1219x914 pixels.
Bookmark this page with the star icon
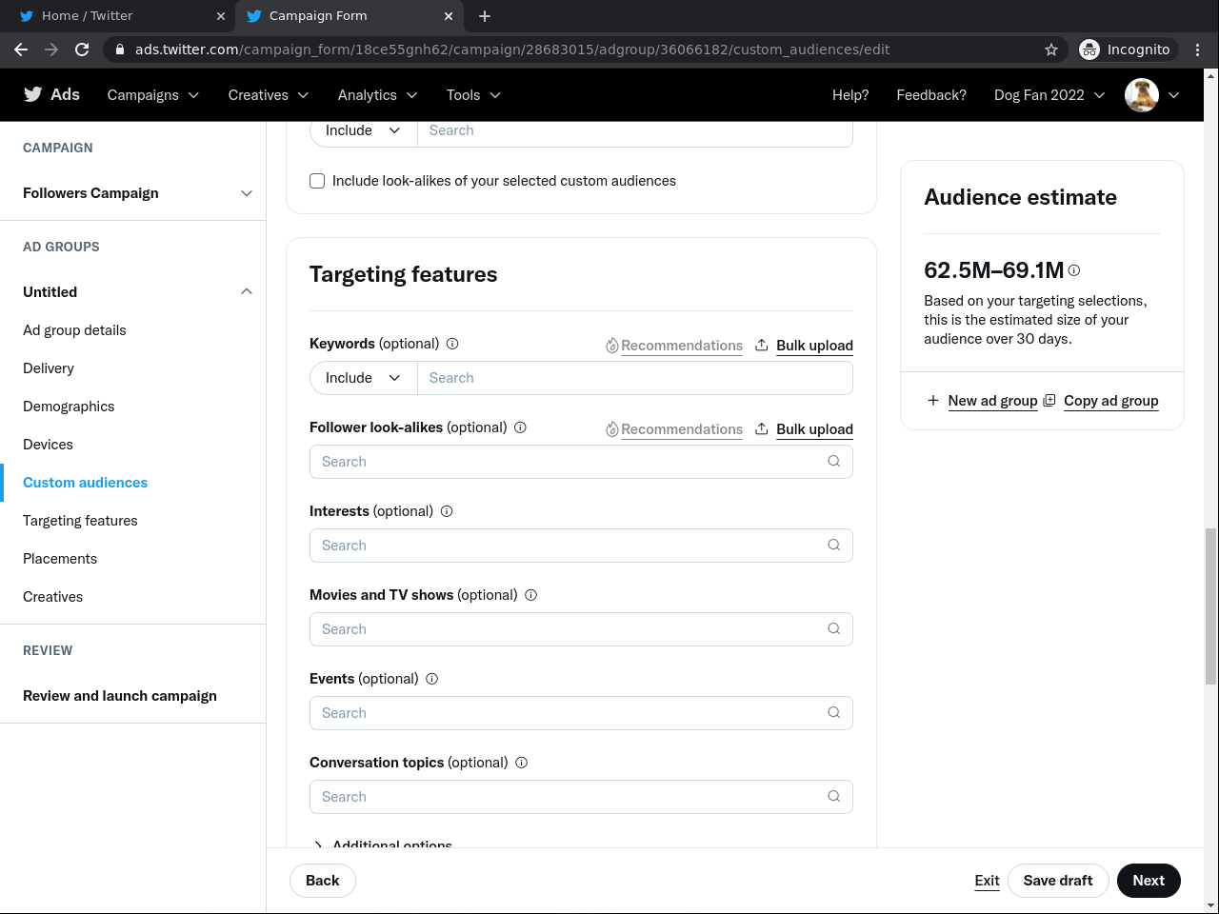1051,50
